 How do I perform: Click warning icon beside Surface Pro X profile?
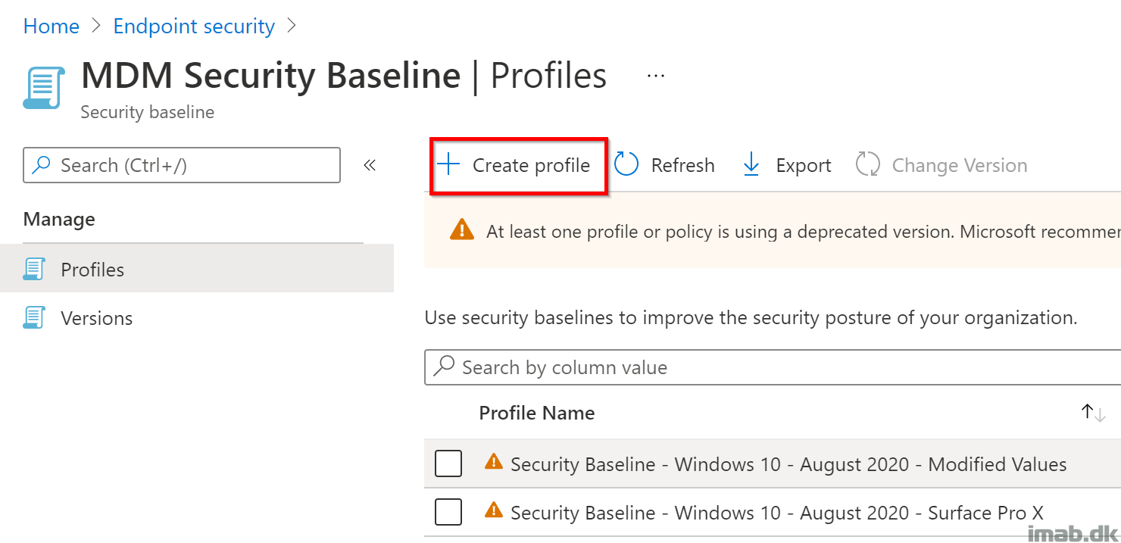pos(493,510)
